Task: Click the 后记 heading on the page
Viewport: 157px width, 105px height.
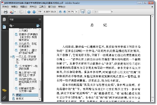Action: [x=99, y=25]
